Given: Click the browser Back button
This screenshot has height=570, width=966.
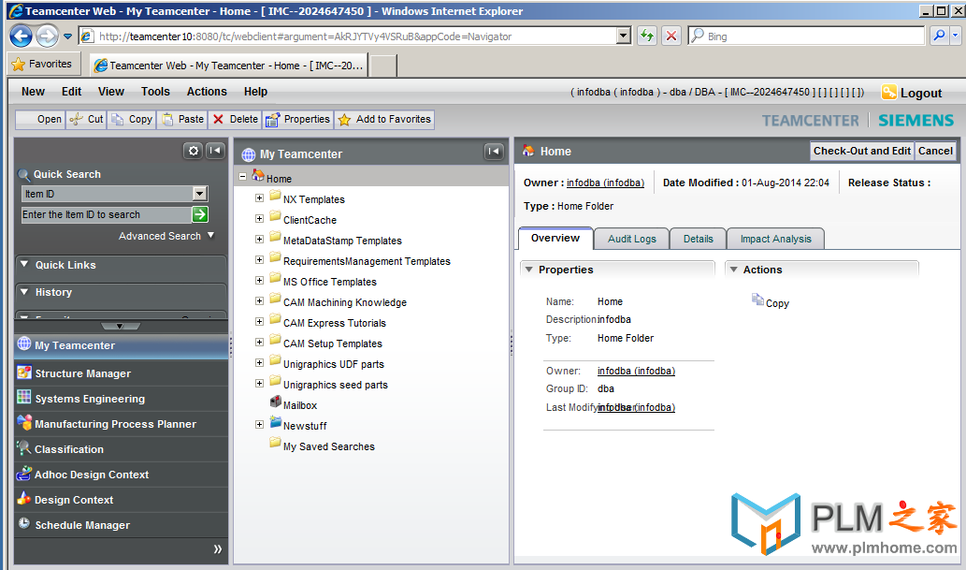Looking at the screenshot, I should tap(21, 37).
